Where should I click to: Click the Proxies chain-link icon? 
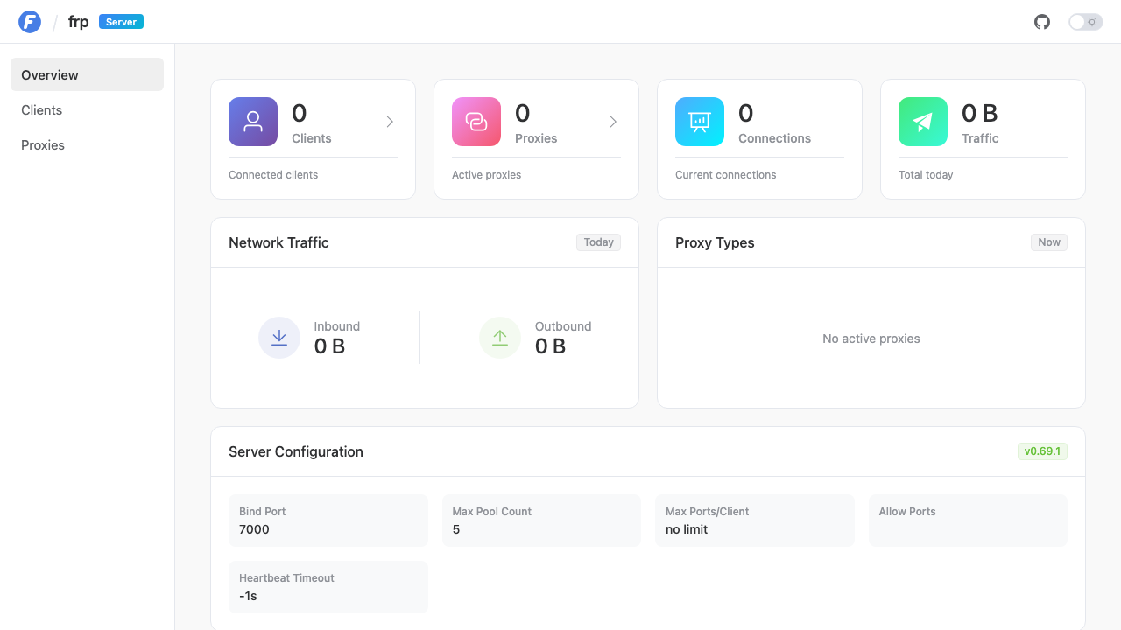point(476,122)
